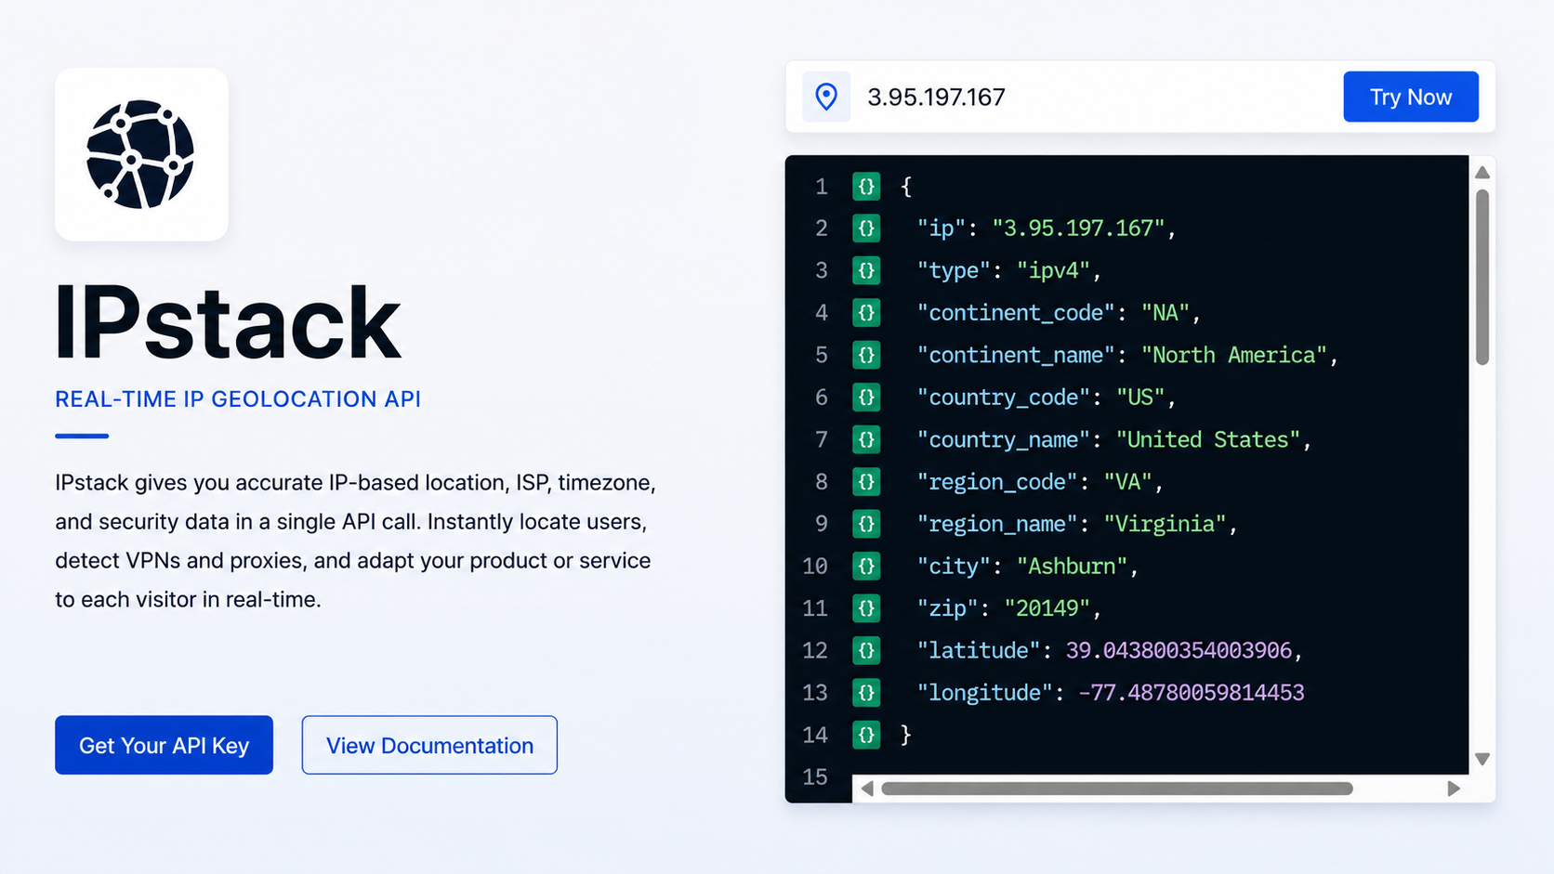Click the braces icon beside "region_code" line
Viewport: 1554px width, 874px height.
point(866,481)
